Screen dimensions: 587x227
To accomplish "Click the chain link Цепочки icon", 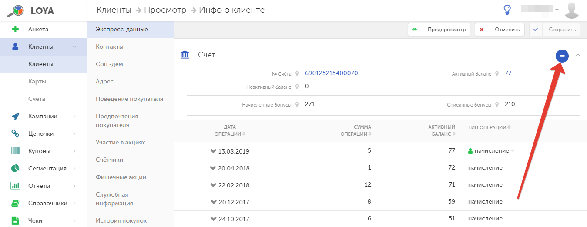I will [15, 134].
